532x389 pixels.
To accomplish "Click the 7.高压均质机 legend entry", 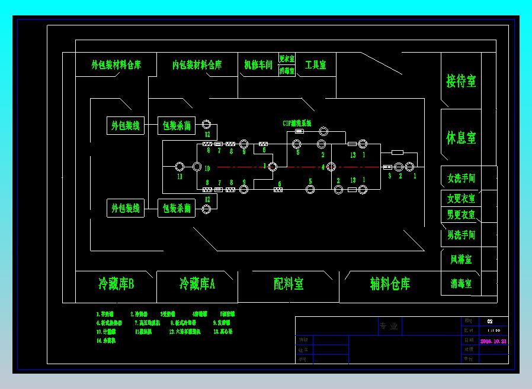I will (x=148, y=323).
